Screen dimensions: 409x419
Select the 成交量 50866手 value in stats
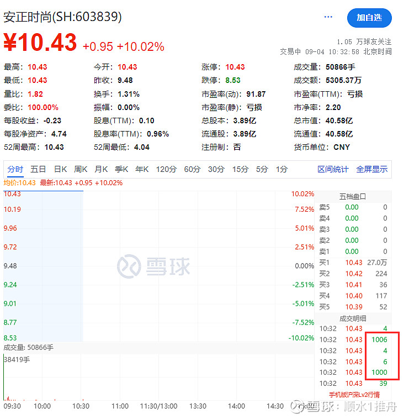pos(340,67)
